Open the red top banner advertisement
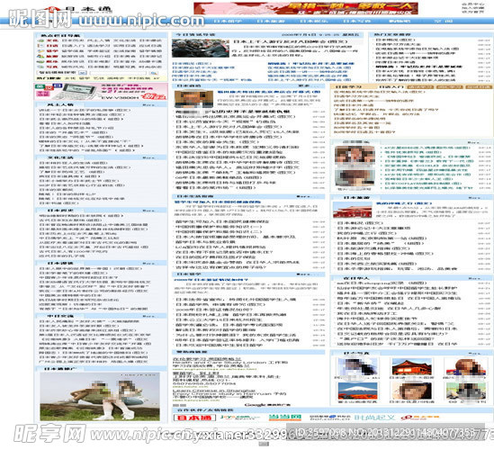This screenshot has width=494, height=450. point(306,8)
